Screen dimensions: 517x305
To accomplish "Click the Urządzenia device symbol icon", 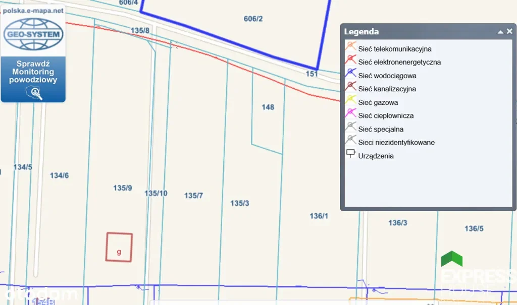I will 350,154.
